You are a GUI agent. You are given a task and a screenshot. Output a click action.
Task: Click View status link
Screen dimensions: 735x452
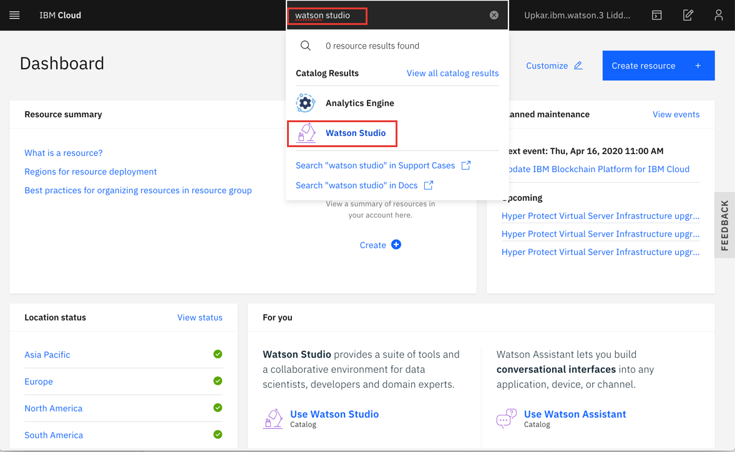[x=200, y=317]
